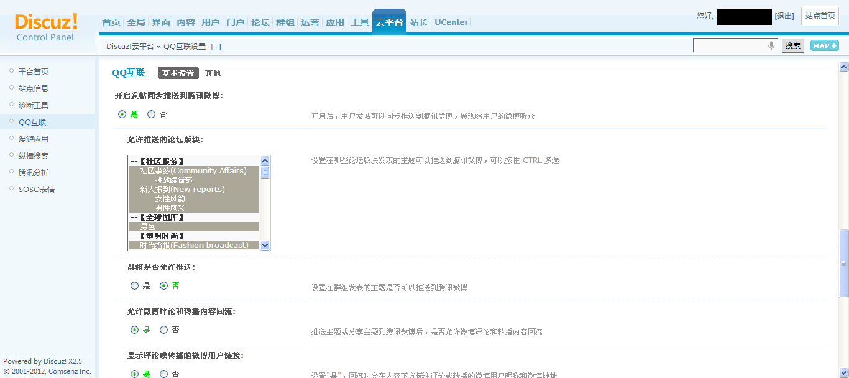The height and width of the screenshot is (378, 849).
Task: Open 平台首页 in the sidebar
Action: 34,71
